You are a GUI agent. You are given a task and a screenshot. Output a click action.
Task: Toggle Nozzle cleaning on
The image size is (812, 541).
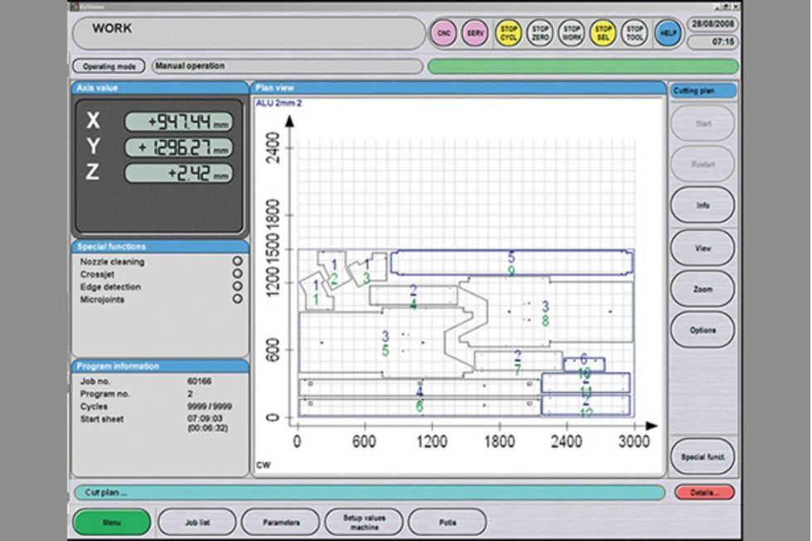[239, 262]
